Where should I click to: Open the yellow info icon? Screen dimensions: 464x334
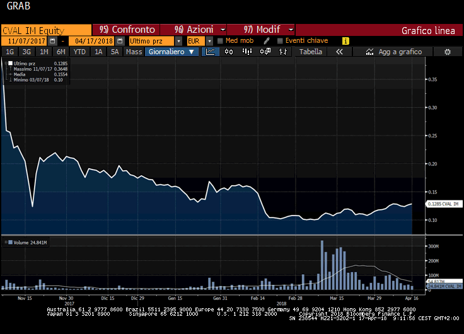pyautogui.click(x=345, y=41)
